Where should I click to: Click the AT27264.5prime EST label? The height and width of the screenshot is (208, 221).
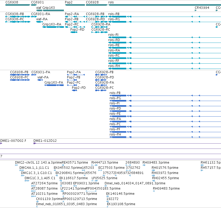point(44,183)
